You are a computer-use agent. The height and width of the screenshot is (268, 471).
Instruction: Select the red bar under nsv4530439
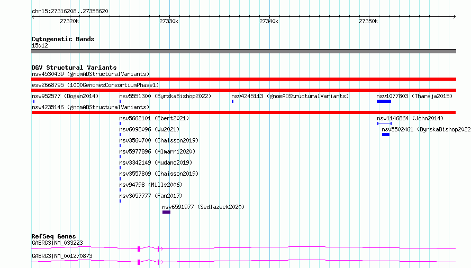pos(243,79)
